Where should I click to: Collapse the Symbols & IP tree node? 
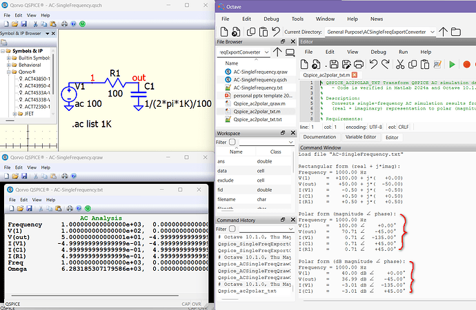pos(3,51)
